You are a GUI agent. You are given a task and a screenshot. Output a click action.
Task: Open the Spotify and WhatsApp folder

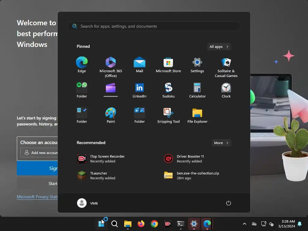coord(82,90)
